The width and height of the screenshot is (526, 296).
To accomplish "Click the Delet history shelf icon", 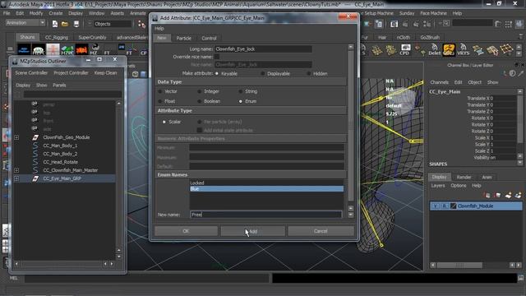I will (x=434, y=49).
